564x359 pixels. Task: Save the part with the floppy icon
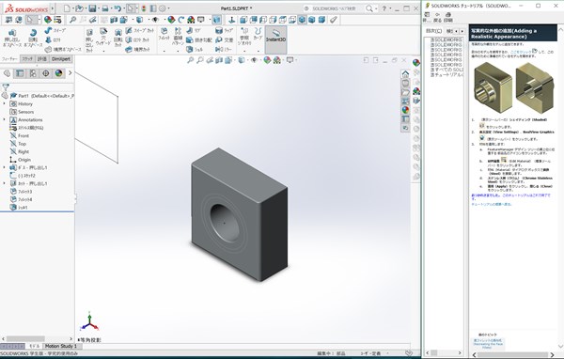pos(92,8)
